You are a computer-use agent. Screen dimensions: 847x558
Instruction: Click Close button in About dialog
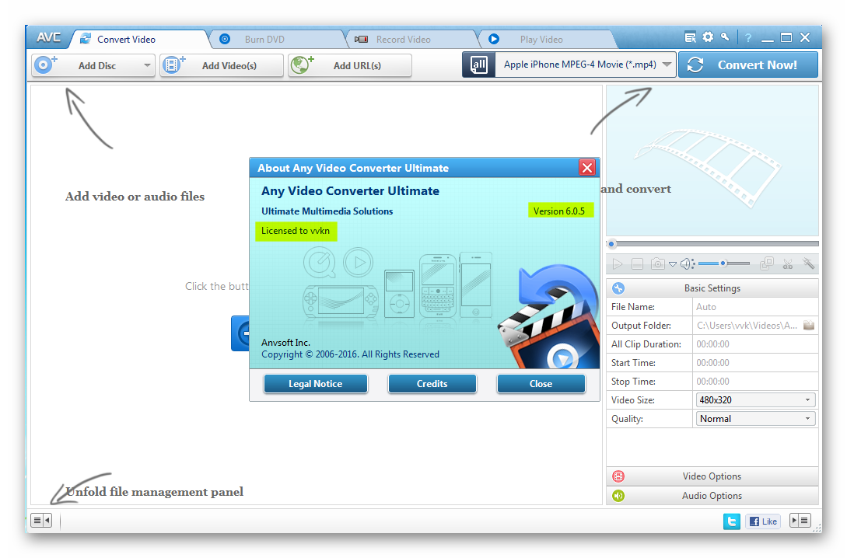[541, 384]
